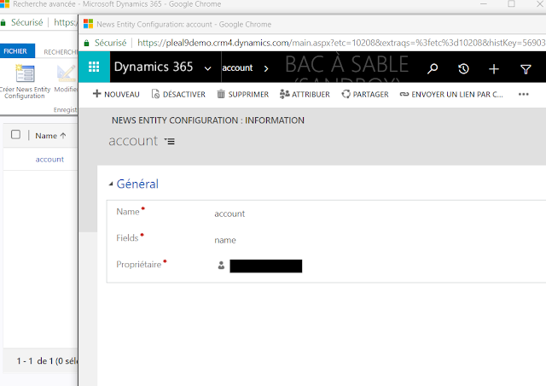Click the Général section heading
The height and width of the screenshot is (386, 546).
[137, 184]
